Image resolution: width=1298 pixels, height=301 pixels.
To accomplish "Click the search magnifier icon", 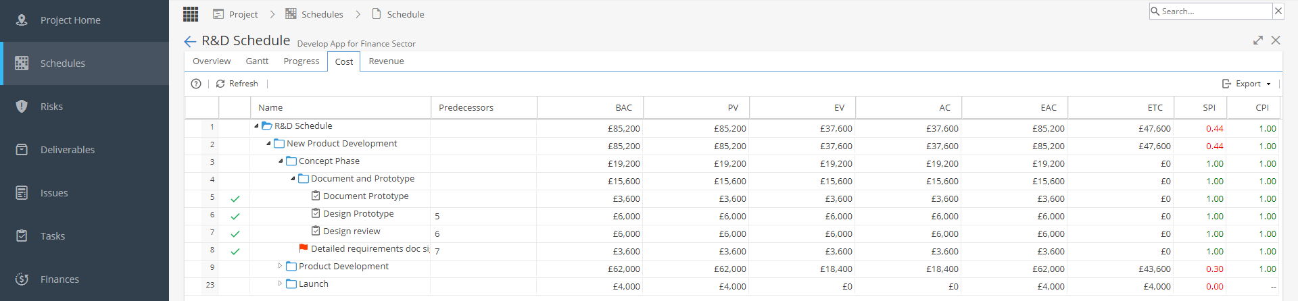I will pyautogui.click(x=1155, y=11).
